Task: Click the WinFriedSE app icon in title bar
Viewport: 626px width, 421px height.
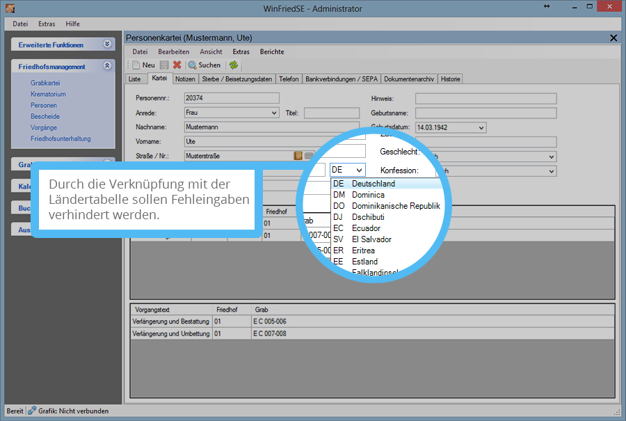Action: (10, 8)
